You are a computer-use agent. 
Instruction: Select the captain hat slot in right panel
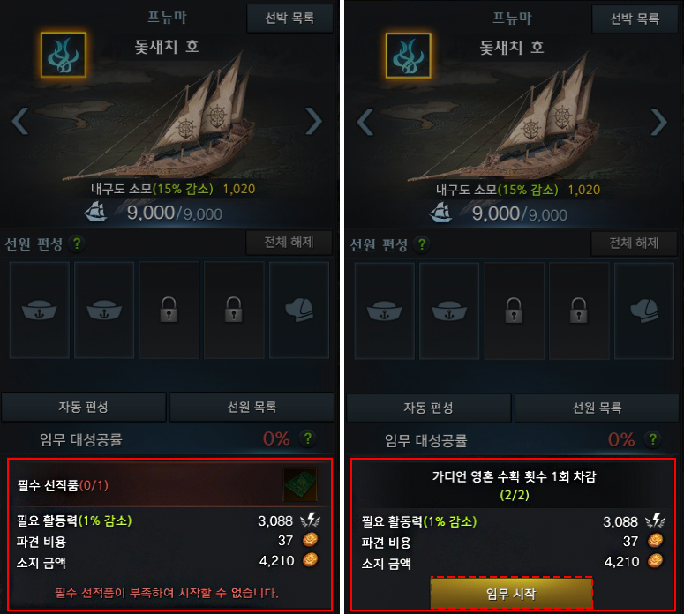644,311
